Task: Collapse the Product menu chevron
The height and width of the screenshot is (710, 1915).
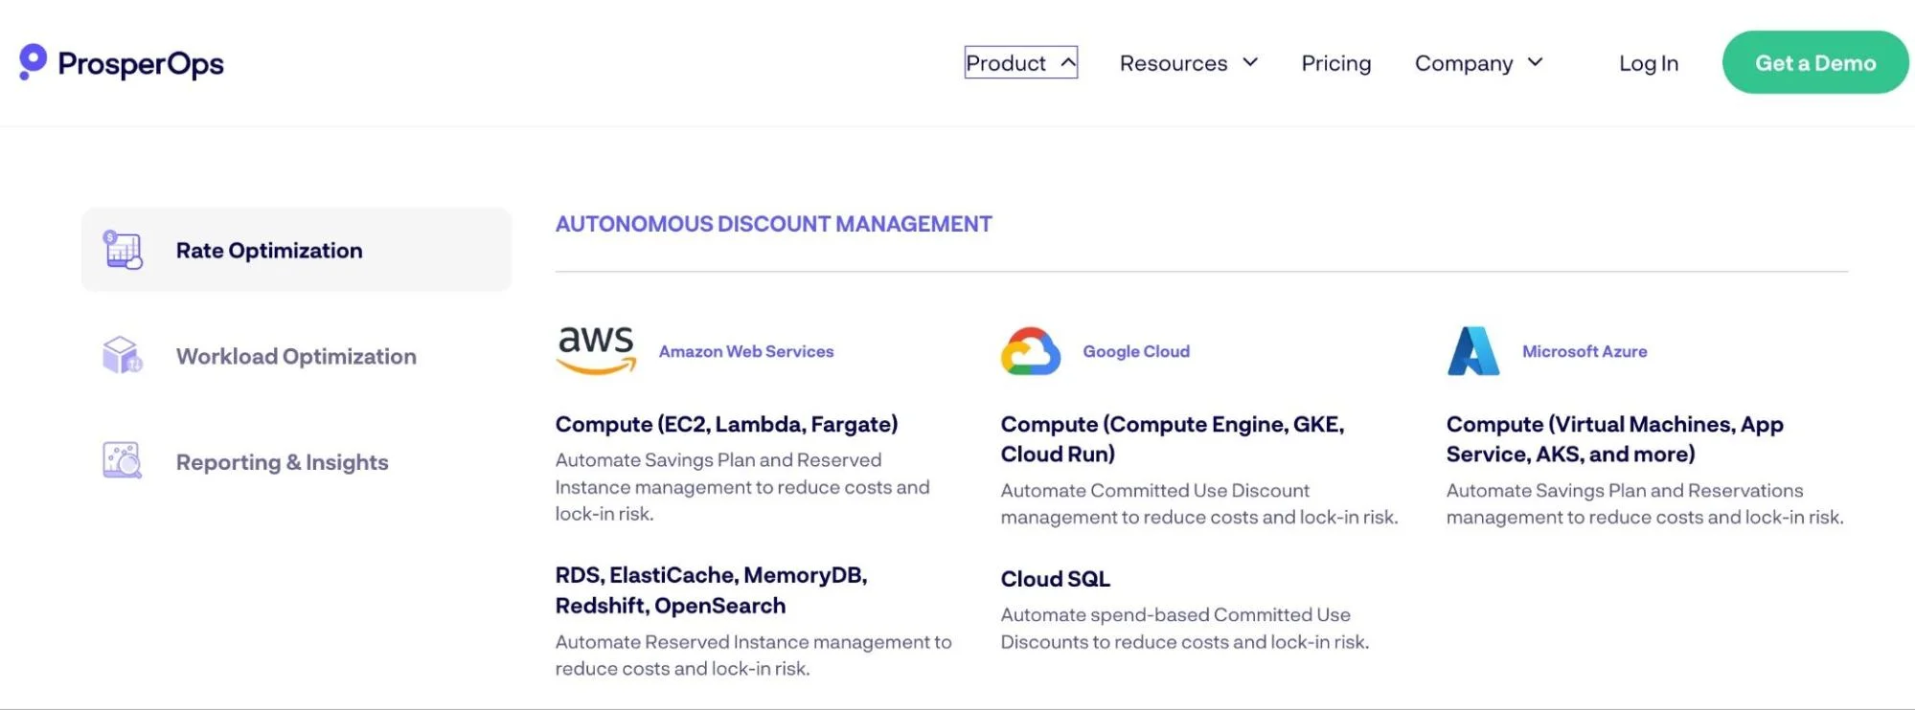Action: coord(1068,62)
